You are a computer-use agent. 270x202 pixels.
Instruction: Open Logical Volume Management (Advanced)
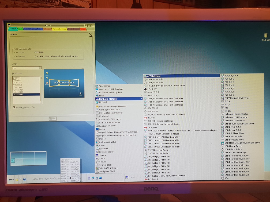pyautogui.click(x=119, y=132)
